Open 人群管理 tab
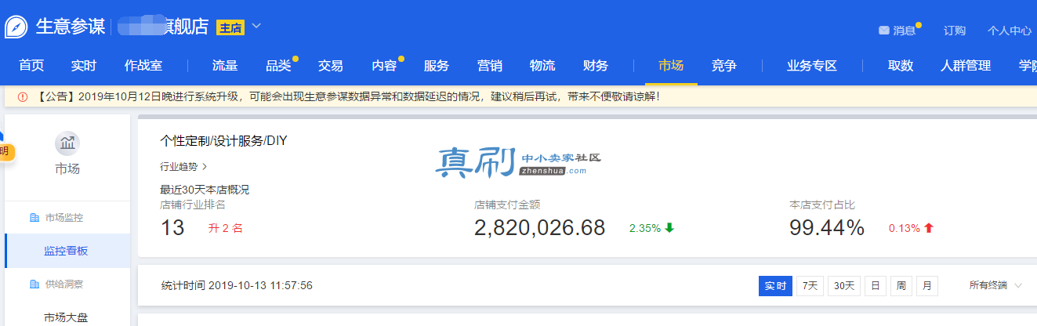 [966, 66]
